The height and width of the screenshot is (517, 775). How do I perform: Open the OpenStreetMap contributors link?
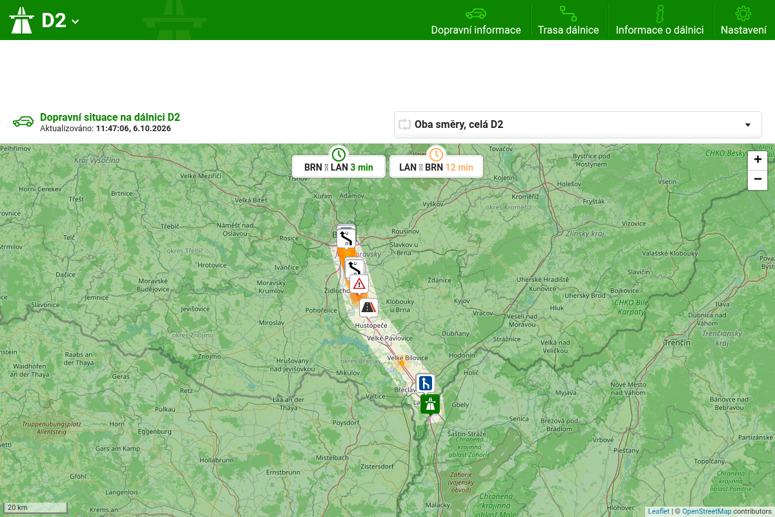(707, 511)
